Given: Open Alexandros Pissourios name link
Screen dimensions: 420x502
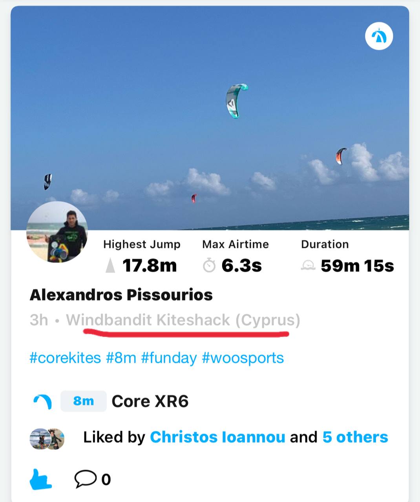Looking at the screenshot, I should [x=121, y=295].
